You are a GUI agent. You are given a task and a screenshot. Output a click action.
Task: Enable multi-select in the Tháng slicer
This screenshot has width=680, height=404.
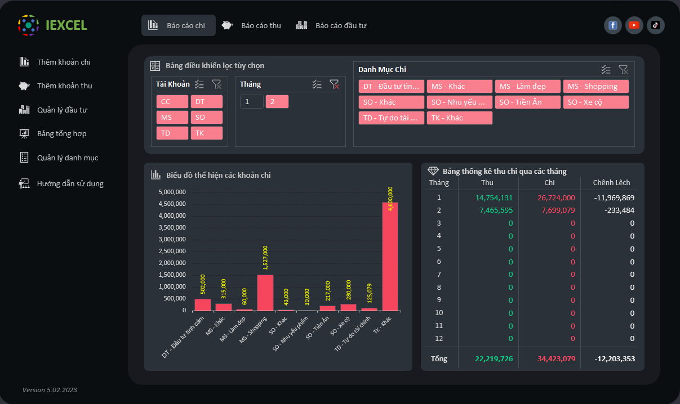(x=317, y=84)
